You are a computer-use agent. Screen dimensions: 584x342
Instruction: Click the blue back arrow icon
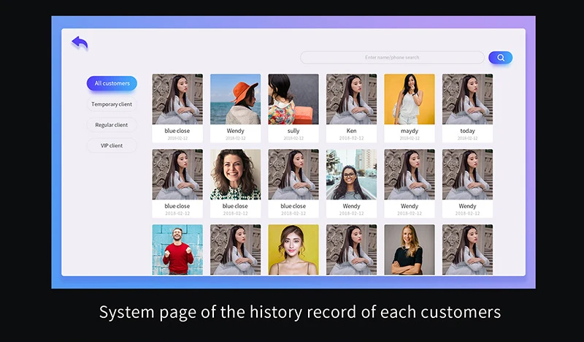pyautogui.click(x=80, y=43)
